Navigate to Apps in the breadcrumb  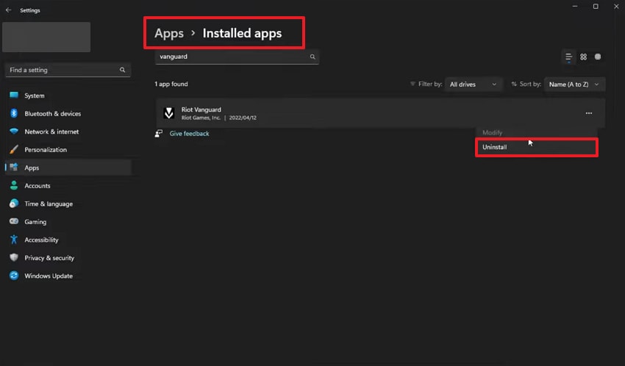[169, 33]
